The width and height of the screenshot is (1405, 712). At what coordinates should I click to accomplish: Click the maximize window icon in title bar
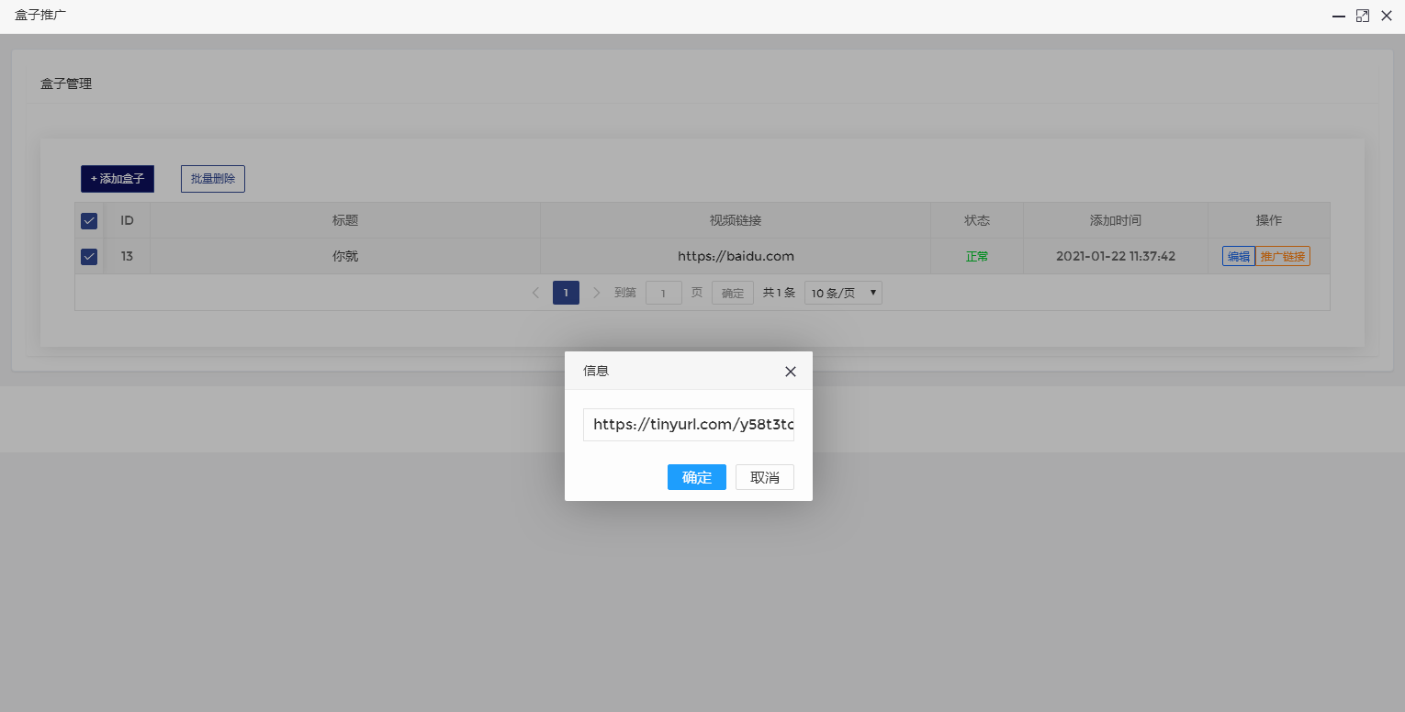1362,16
